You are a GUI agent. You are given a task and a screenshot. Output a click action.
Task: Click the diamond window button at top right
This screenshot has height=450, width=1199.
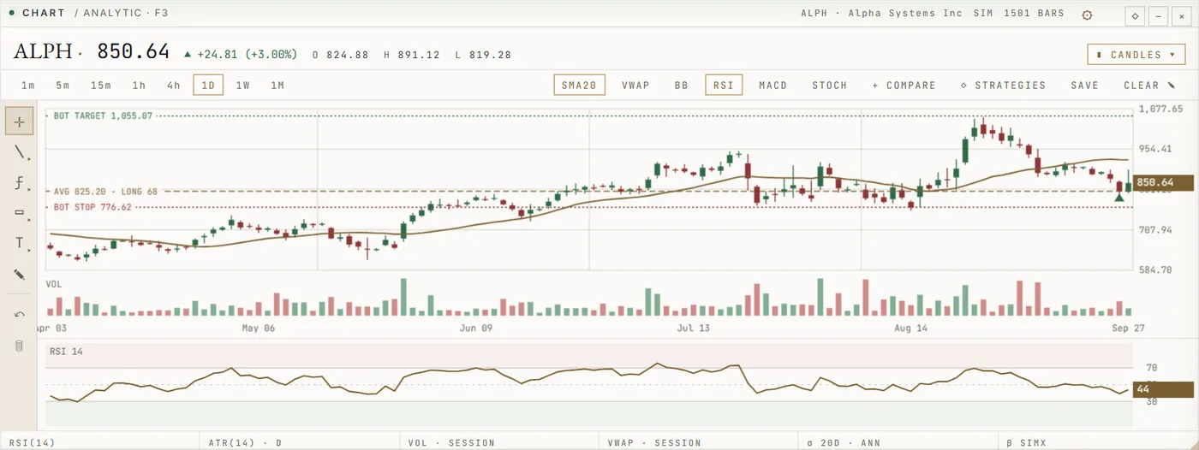click(x=1136, y=15)
